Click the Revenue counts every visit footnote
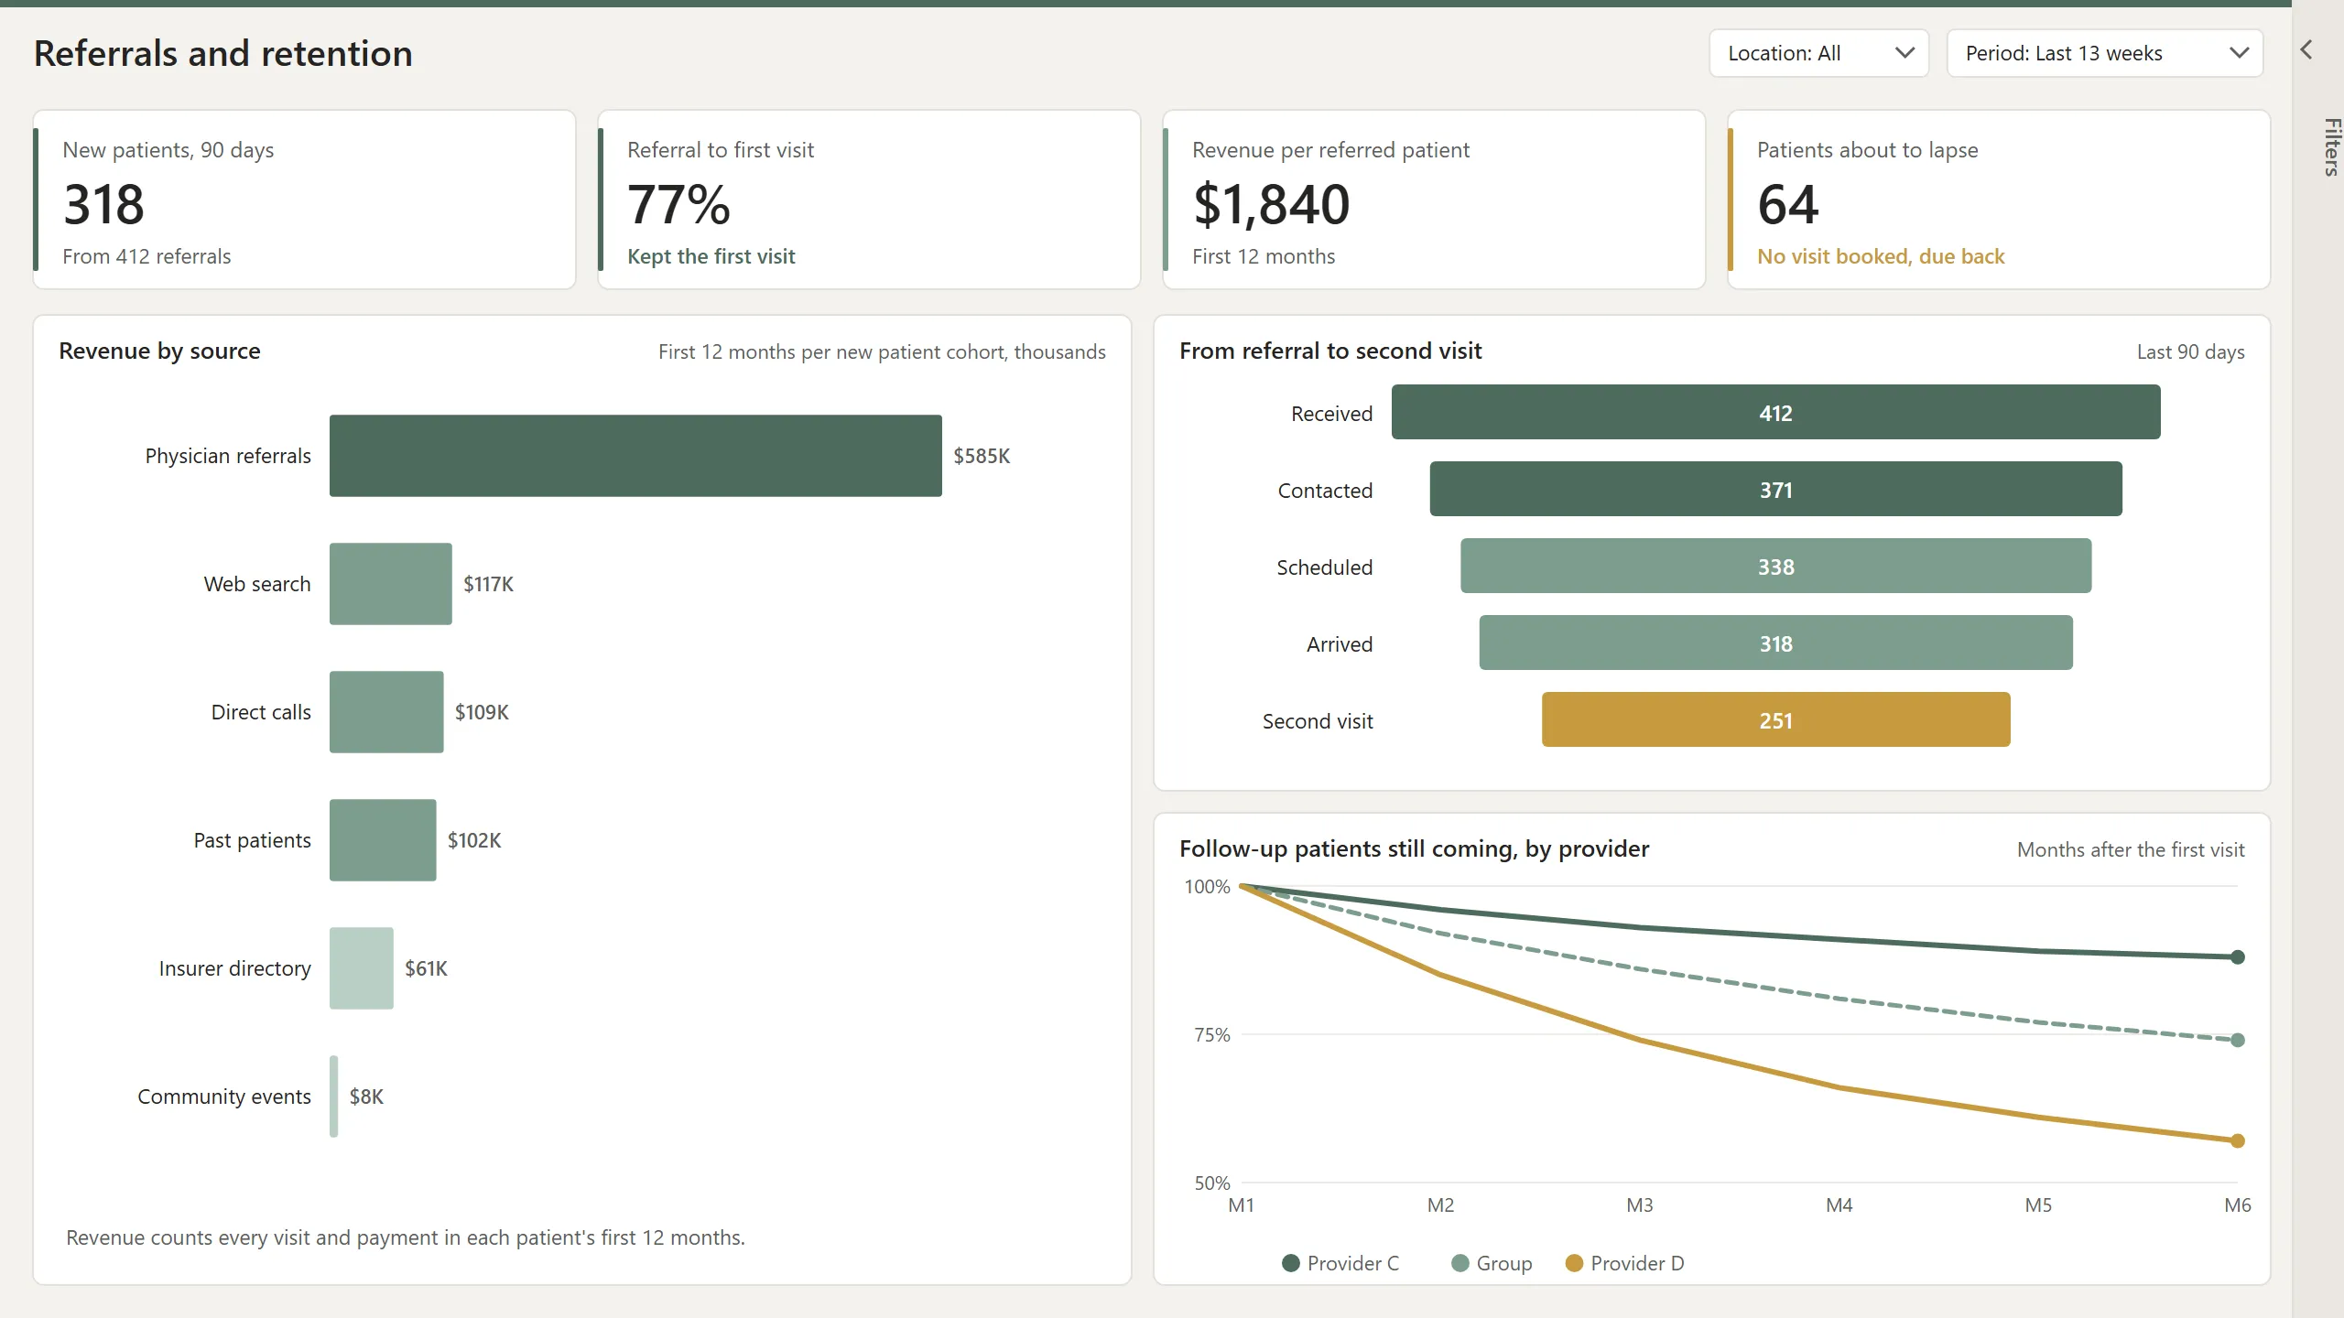Image resolution: width=2344 pixels, height=1318 pixels. 406,1237
